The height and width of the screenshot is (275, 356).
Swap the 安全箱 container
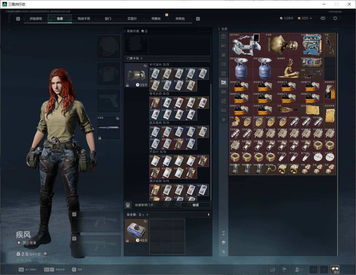145,221
